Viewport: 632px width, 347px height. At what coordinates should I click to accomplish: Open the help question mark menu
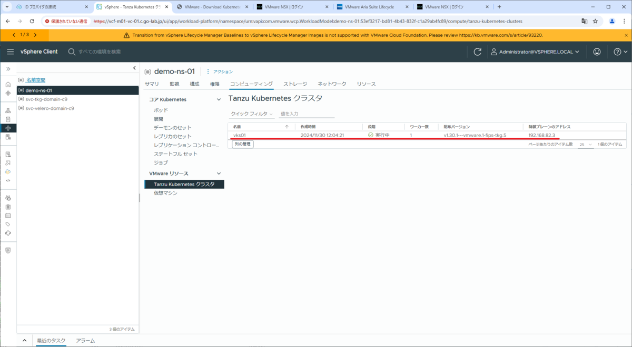[620, 52]
